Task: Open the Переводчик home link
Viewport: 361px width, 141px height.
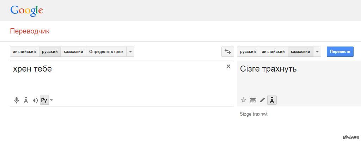Action: coord(30,31)
